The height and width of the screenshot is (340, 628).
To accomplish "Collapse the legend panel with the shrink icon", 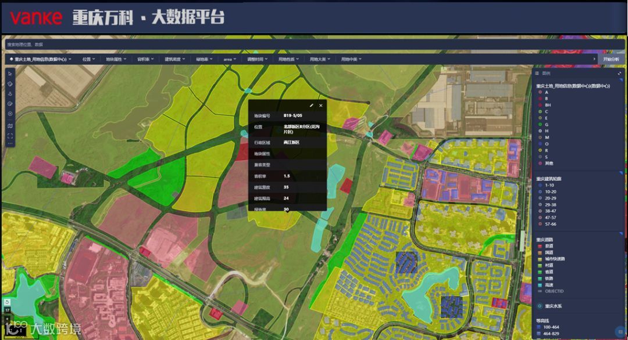I will click(x=619, y=74).
